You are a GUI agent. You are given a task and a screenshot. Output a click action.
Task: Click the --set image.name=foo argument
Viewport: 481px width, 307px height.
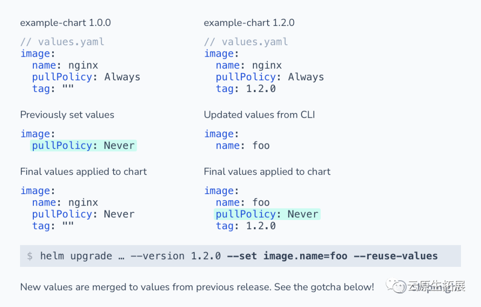tap(293, 256)
